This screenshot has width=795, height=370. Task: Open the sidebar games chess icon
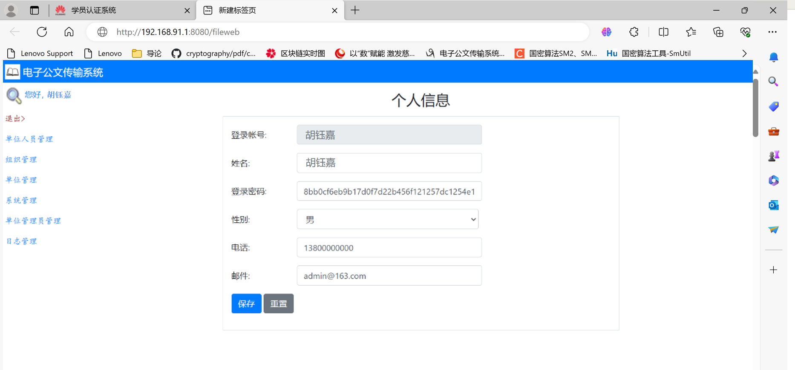pyautogui.click(x=774, y=156)
